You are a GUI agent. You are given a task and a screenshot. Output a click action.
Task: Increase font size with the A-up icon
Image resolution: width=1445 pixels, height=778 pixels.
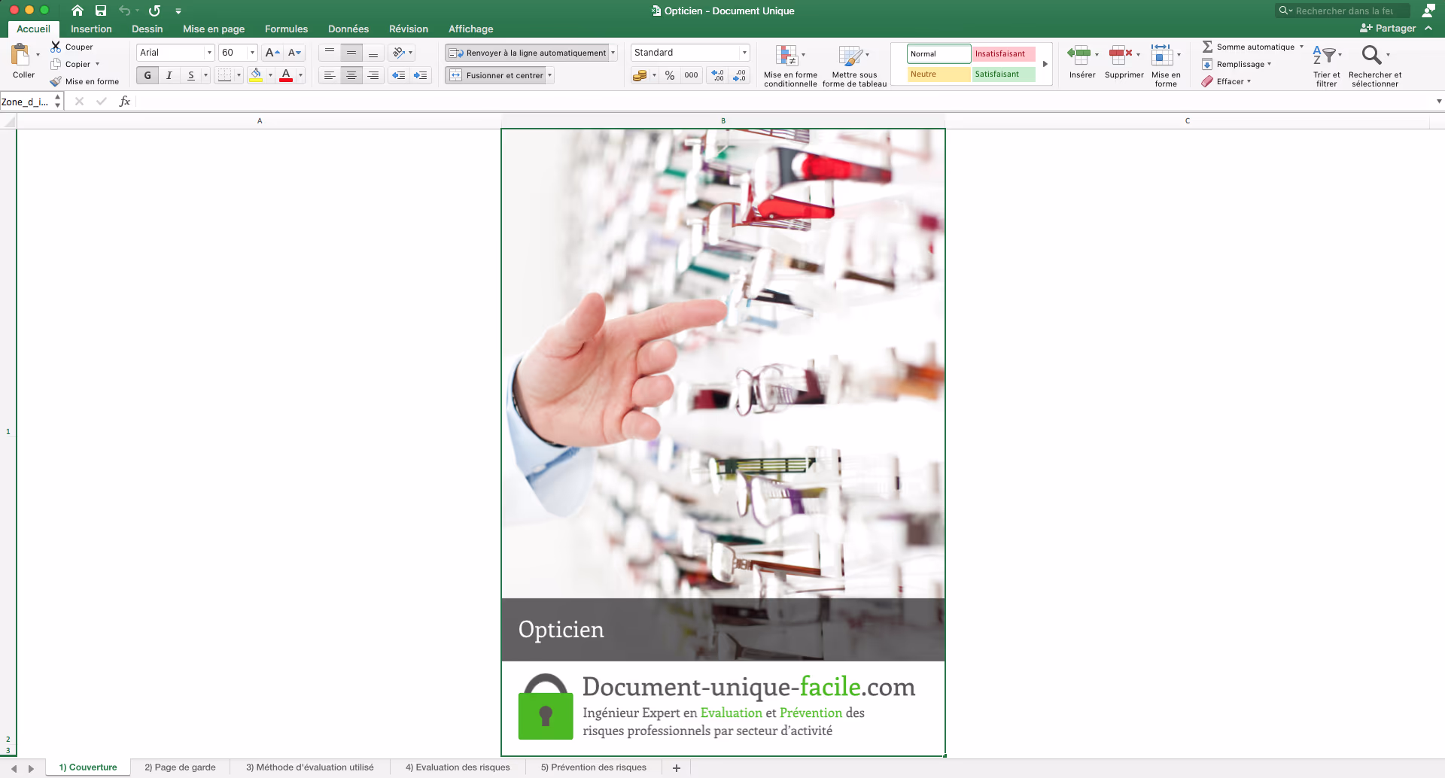(x=272, y=53)
